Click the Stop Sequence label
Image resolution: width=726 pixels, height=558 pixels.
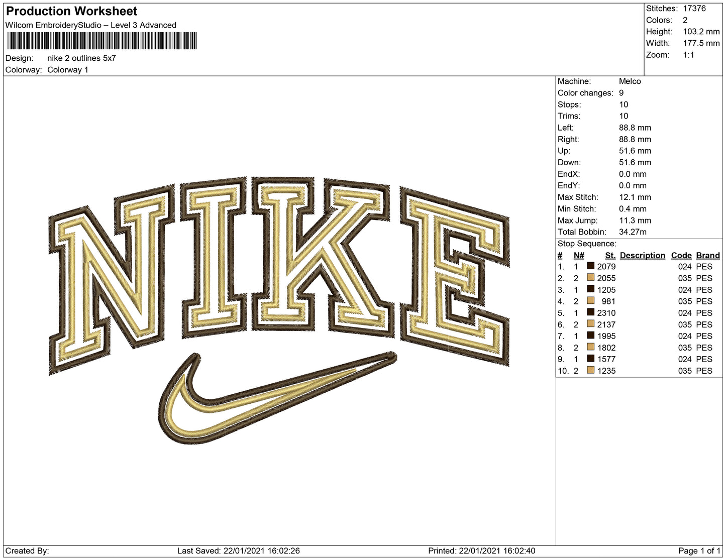587,244
